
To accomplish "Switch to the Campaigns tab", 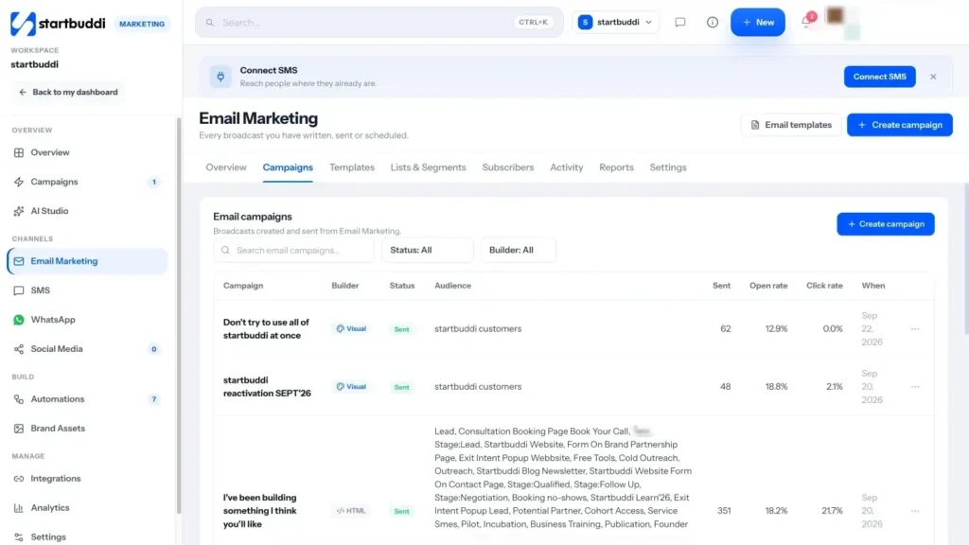I will (288, 167).
